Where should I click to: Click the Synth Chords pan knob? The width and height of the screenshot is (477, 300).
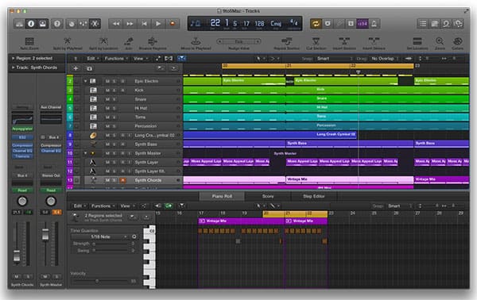[22, 201]
